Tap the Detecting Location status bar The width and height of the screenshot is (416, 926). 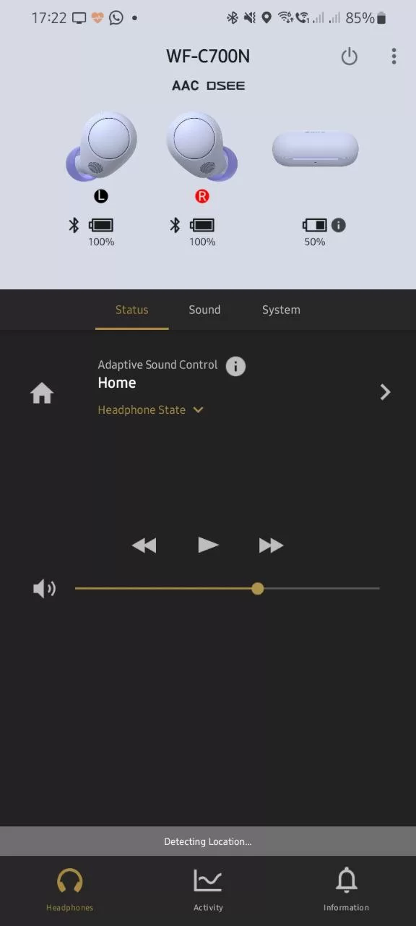[x=208, y=841]
